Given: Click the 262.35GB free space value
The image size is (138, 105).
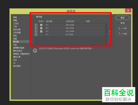Looking at the screenshot, I should pyautogui.click(x=70, y=28).
